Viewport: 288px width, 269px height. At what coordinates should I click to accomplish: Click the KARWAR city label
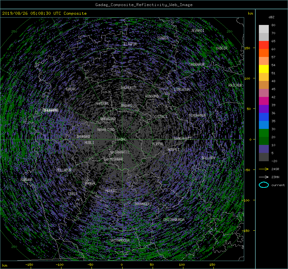26,179
